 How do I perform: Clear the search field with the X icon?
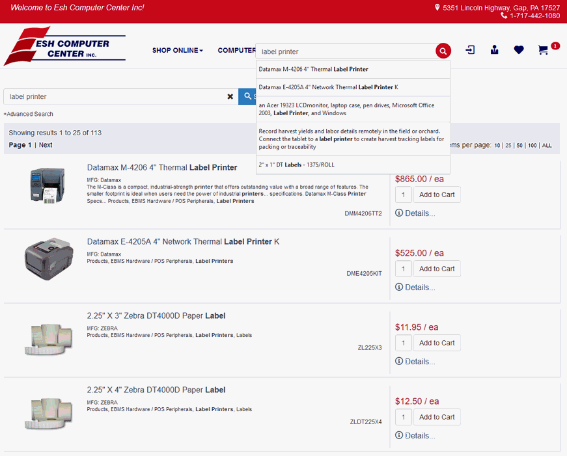(230, 96)
